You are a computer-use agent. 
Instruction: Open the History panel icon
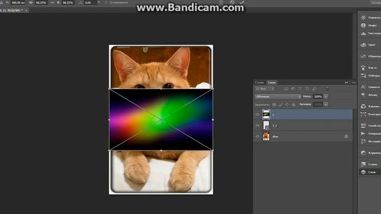363,141
